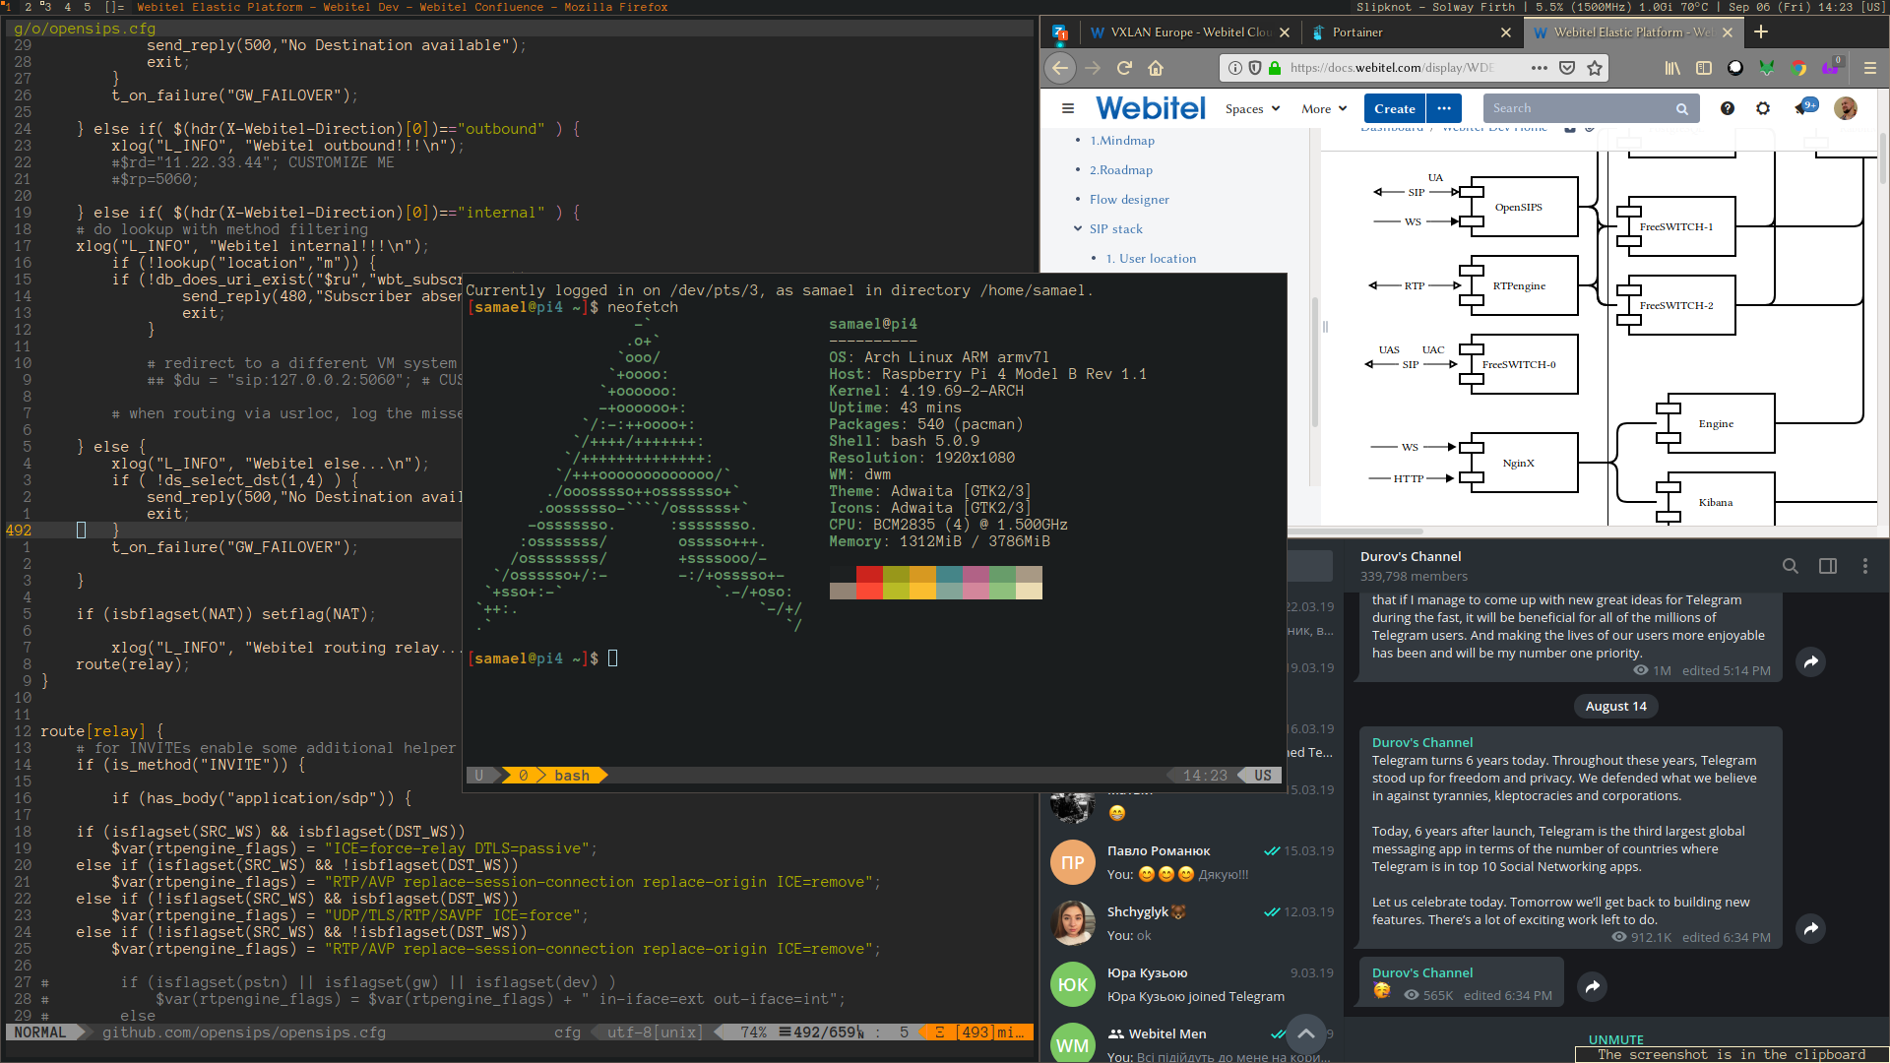Open the green fox extension icon
The width and height of the screenshot is (1890, 1063).
coord(1767,68)
